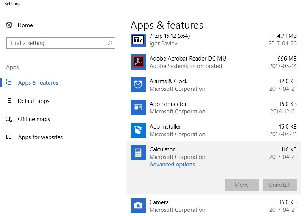The height and width of the screenshot is (216, 307).
Task: Focus the Find a setting box
Action: pos(57,43)
